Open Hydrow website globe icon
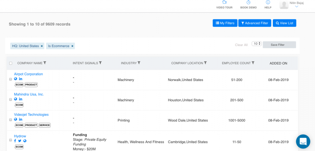 click(25, 141)
